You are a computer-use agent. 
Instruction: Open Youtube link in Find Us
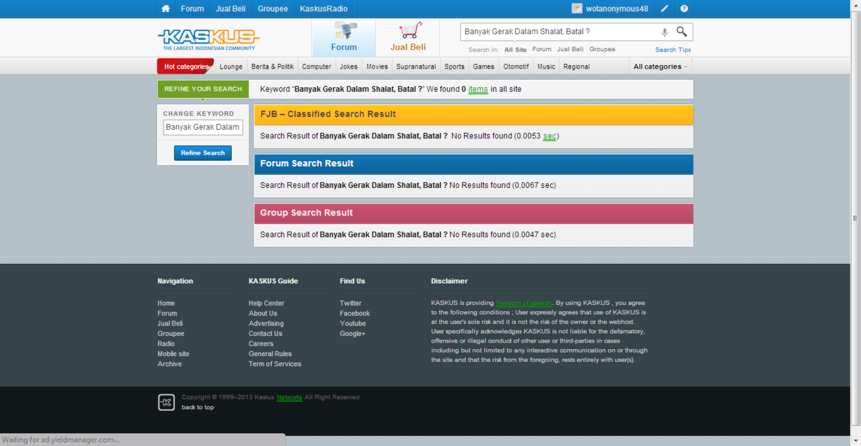pos(353,324)
